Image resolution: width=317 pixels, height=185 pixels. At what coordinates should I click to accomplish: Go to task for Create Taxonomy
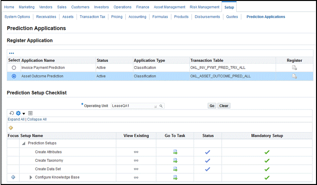[x=175, y=161]
